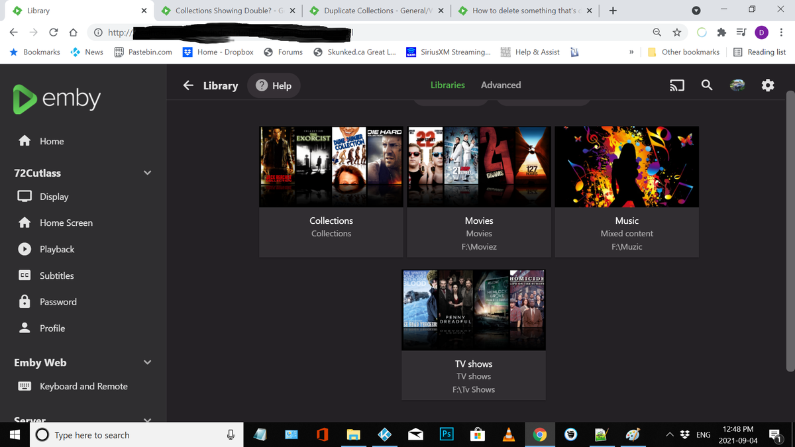Open Display settings in sidebar
Screen dimensions: 795x447
point(43,197)
